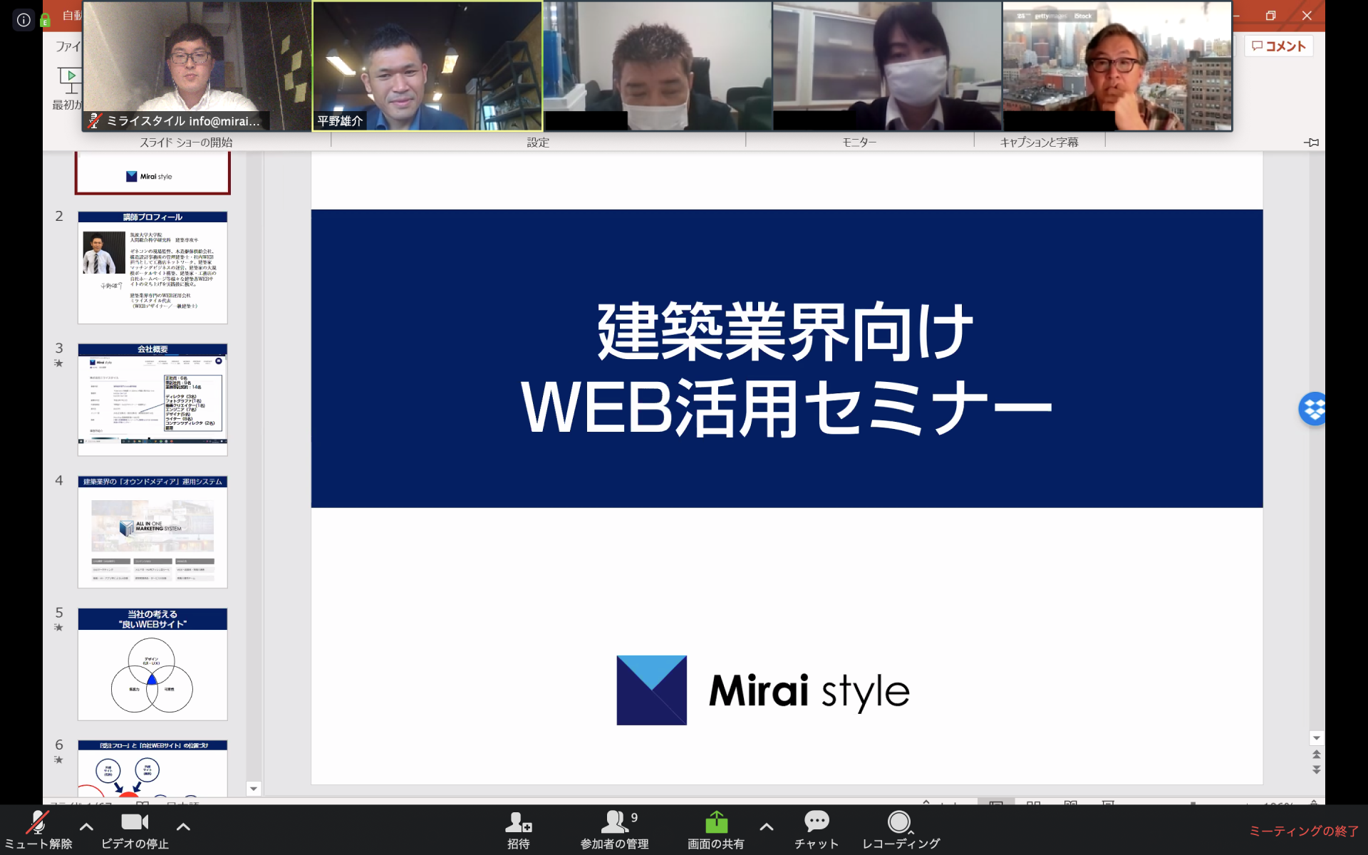The image size is (1368, 855).
Task: Click the 設定 group label
Action: pyautogui.click(x=538, y=142)
